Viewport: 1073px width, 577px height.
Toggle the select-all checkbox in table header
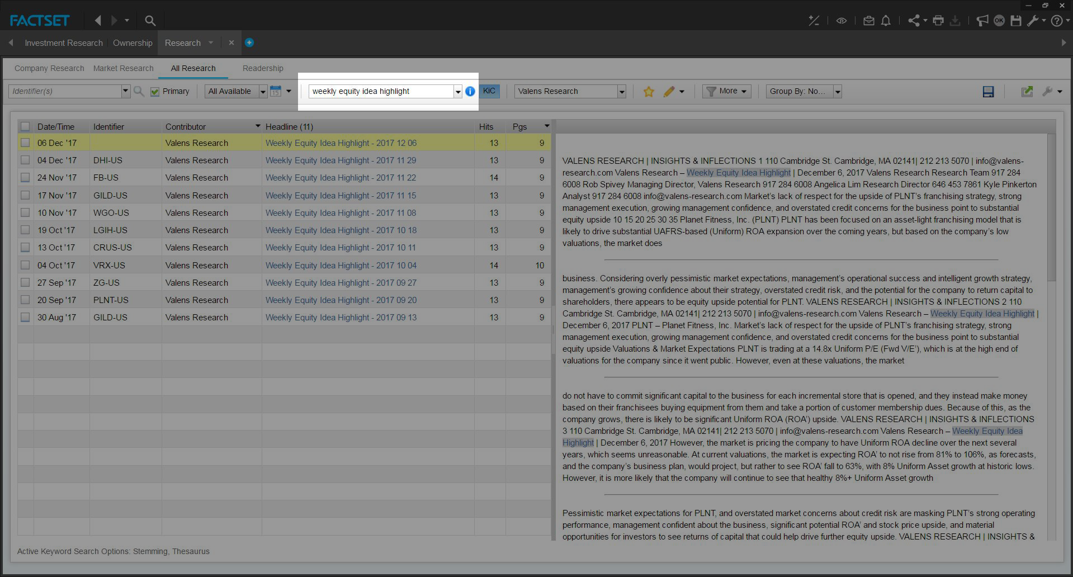pyautogui.click(x=25, y=126)
